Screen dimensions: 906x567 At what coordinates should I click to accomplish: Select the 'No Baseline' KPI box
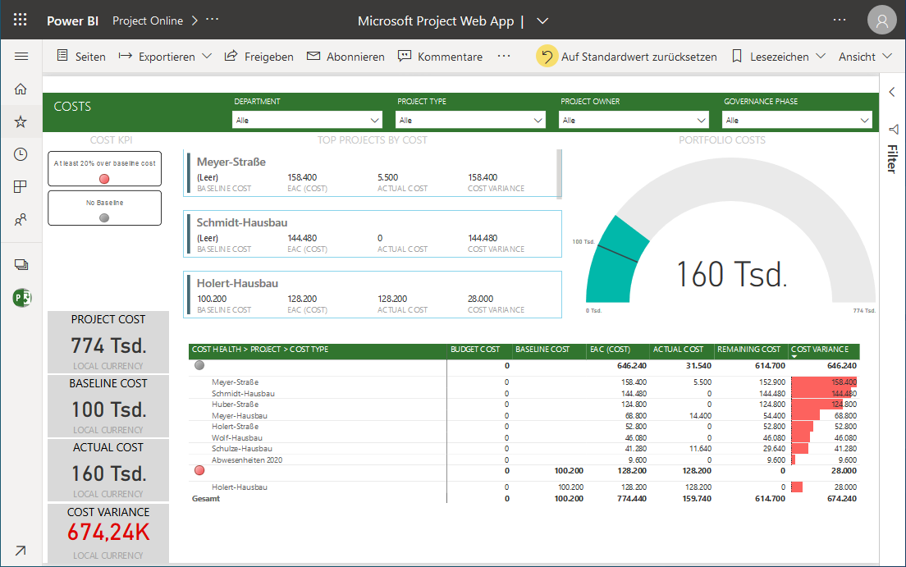pos(104,208)
